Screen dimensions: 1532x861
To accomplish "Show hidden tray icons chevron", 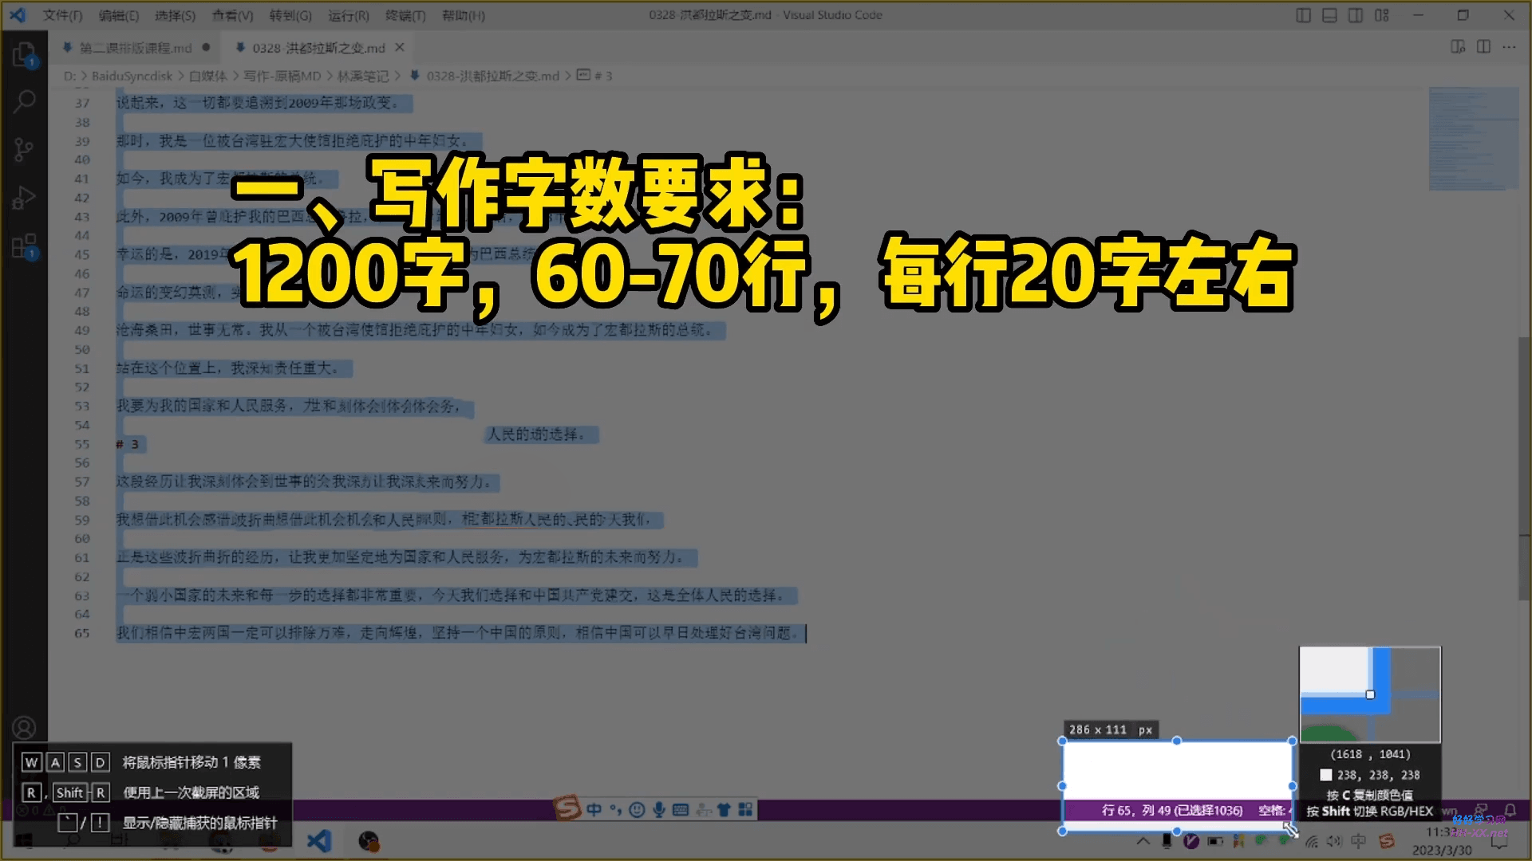I will [x=1143, y=841].
